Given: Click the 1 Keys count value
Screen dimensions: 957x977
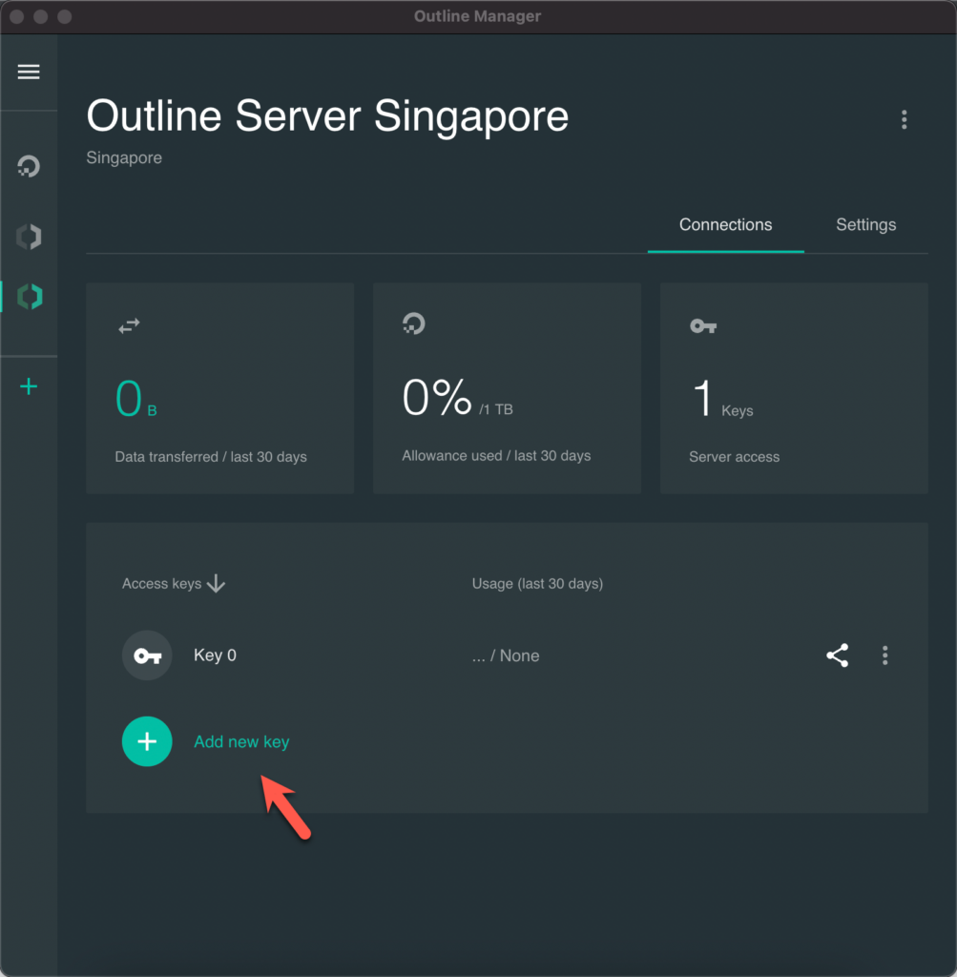Looking at the screenshot, I should pyautogui.click(x=722, y=398).
